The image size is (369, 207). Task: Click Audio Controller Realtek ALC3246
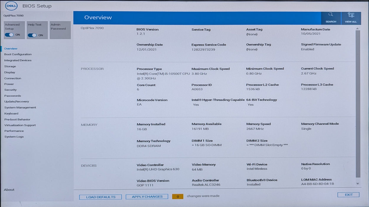206,185
